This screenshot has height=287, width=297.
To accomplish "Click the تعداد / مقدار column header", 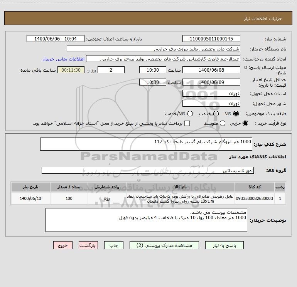I will coord(69,187).
